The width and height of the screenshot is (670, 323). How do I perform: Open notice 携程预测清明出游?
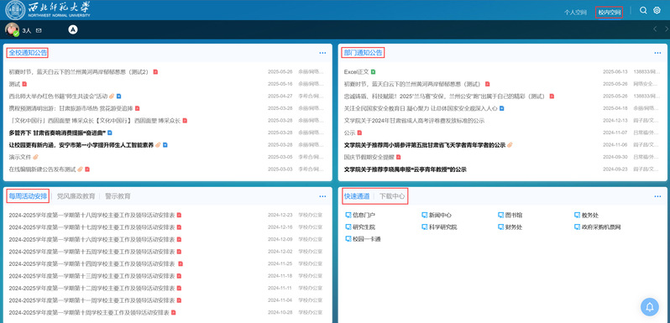click(71, 108)
